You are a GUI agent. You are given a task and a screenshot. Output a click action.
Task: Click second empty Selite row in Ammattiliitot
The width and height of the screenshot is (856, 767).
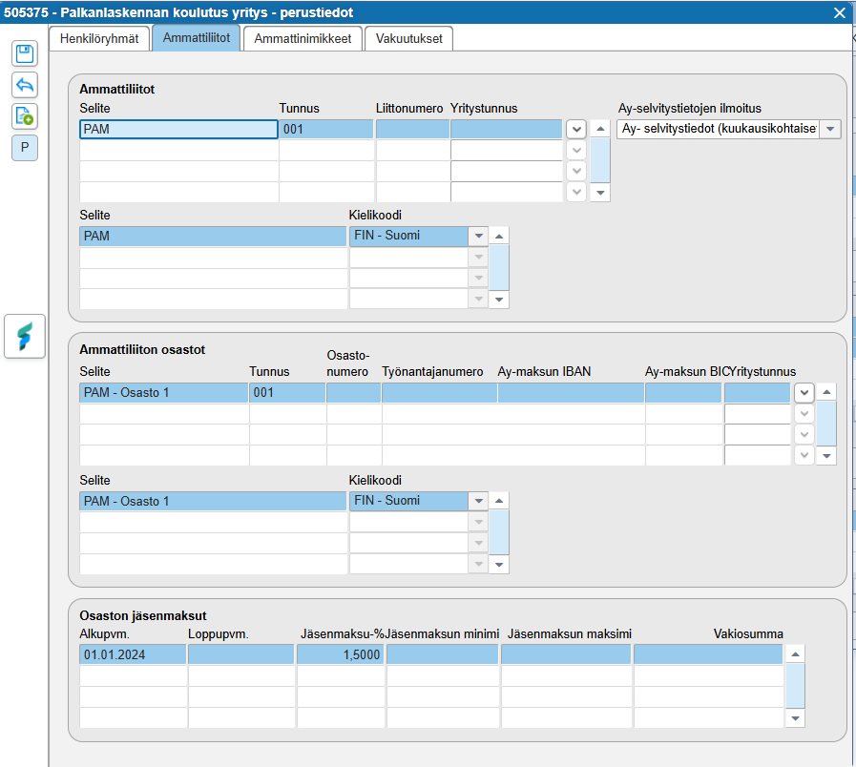[x=179, y=171]
